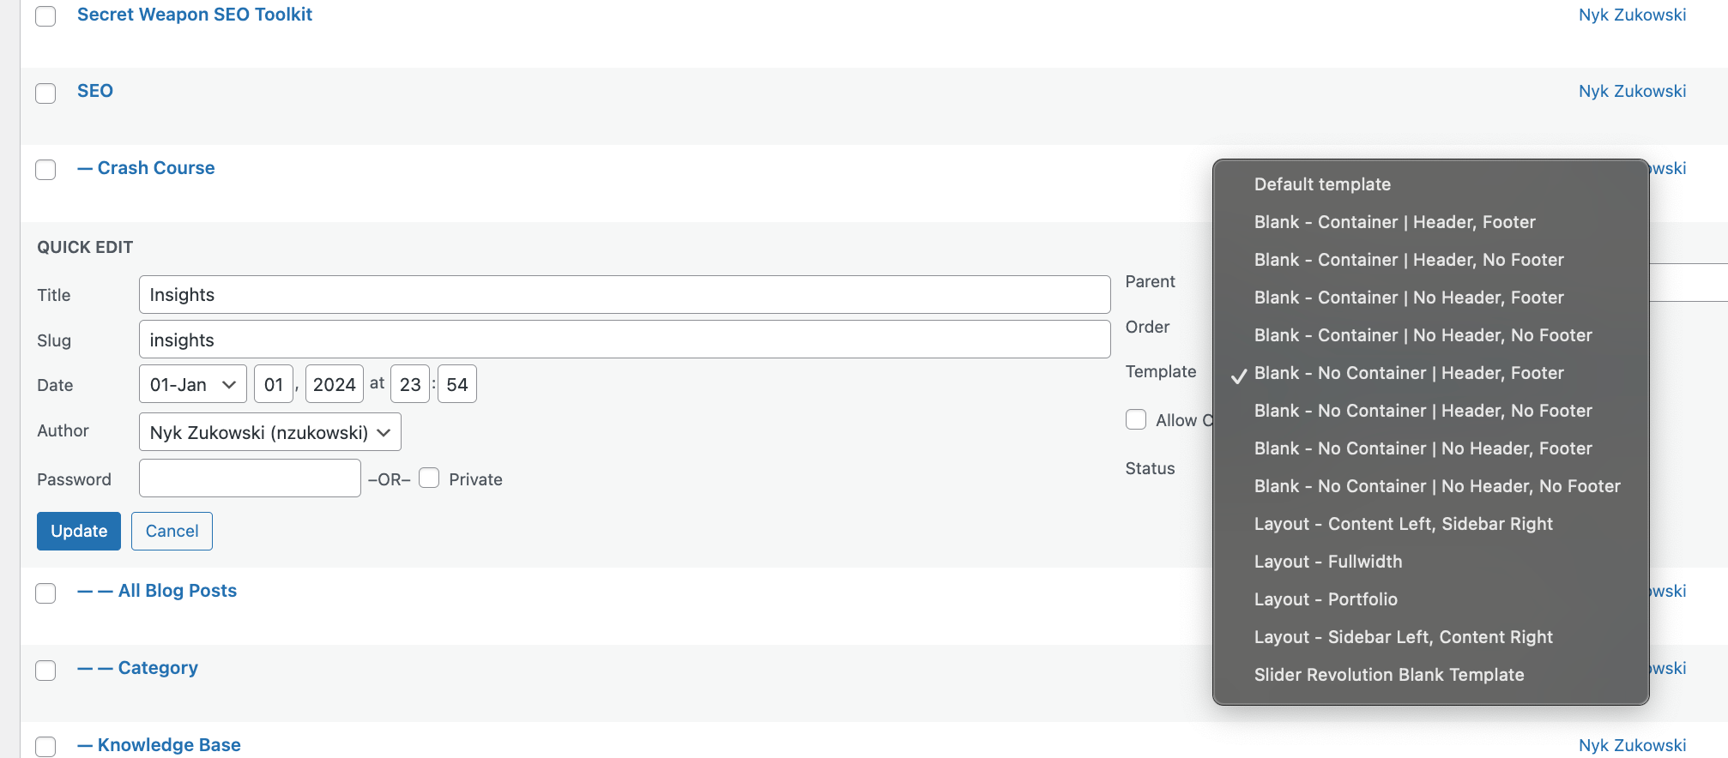Click the day field showing 01
The height and width of the screenshot is (758, 1728).
click(x=274, y=384)
